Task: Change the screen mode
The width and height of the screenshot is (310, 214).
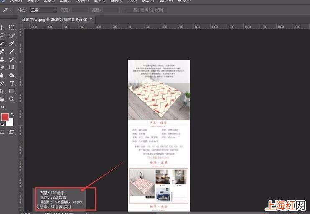Action: 12,132
